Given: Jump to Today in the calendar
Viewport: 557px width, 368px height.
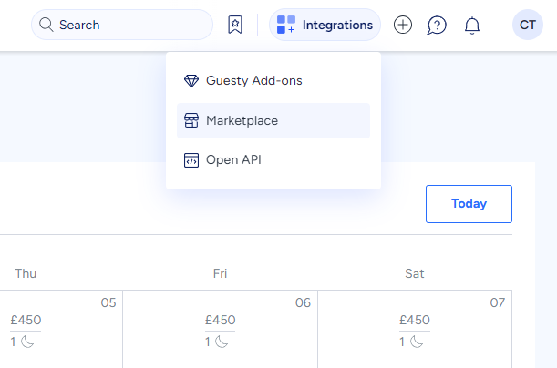Looking at the screenshot, I should [x=469, y=203].
